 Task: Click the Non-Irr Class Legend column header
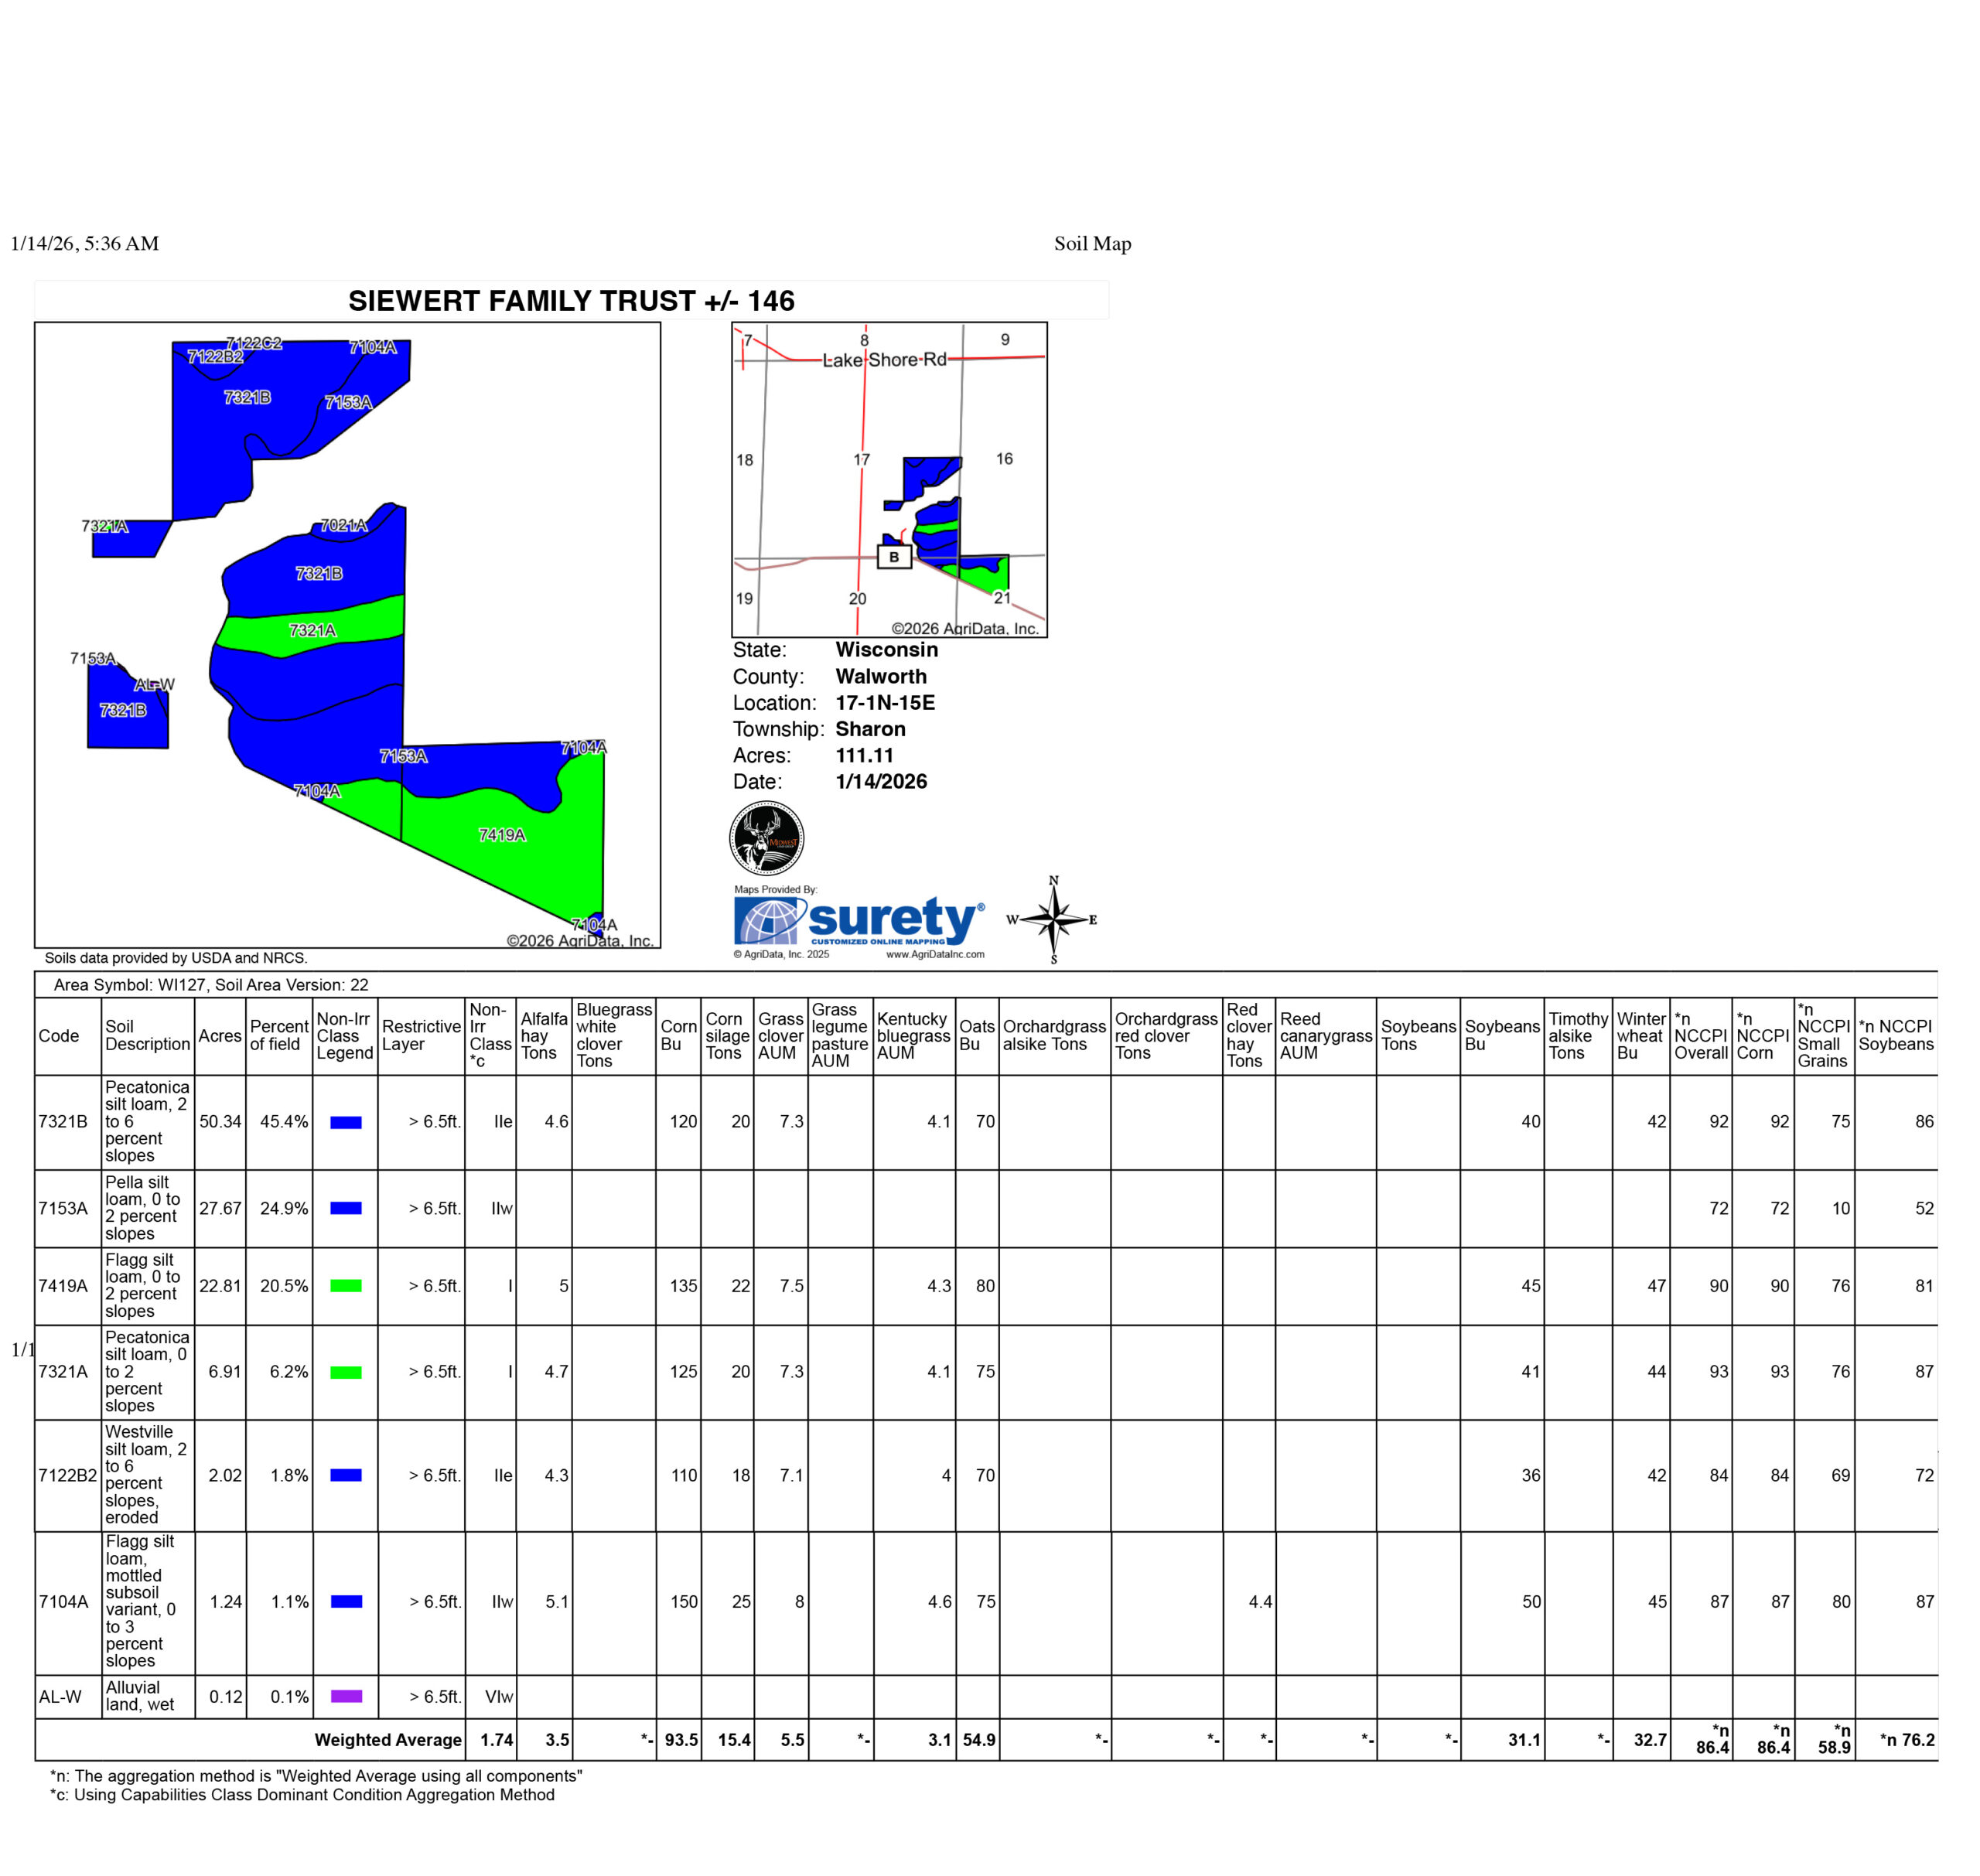click(344, 1035)
